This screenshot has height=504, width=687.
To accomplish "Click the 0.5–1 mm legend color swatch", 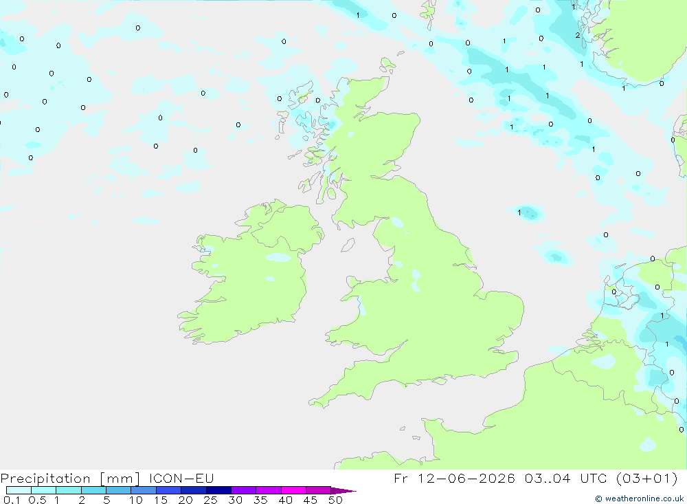I will point(44,490).
